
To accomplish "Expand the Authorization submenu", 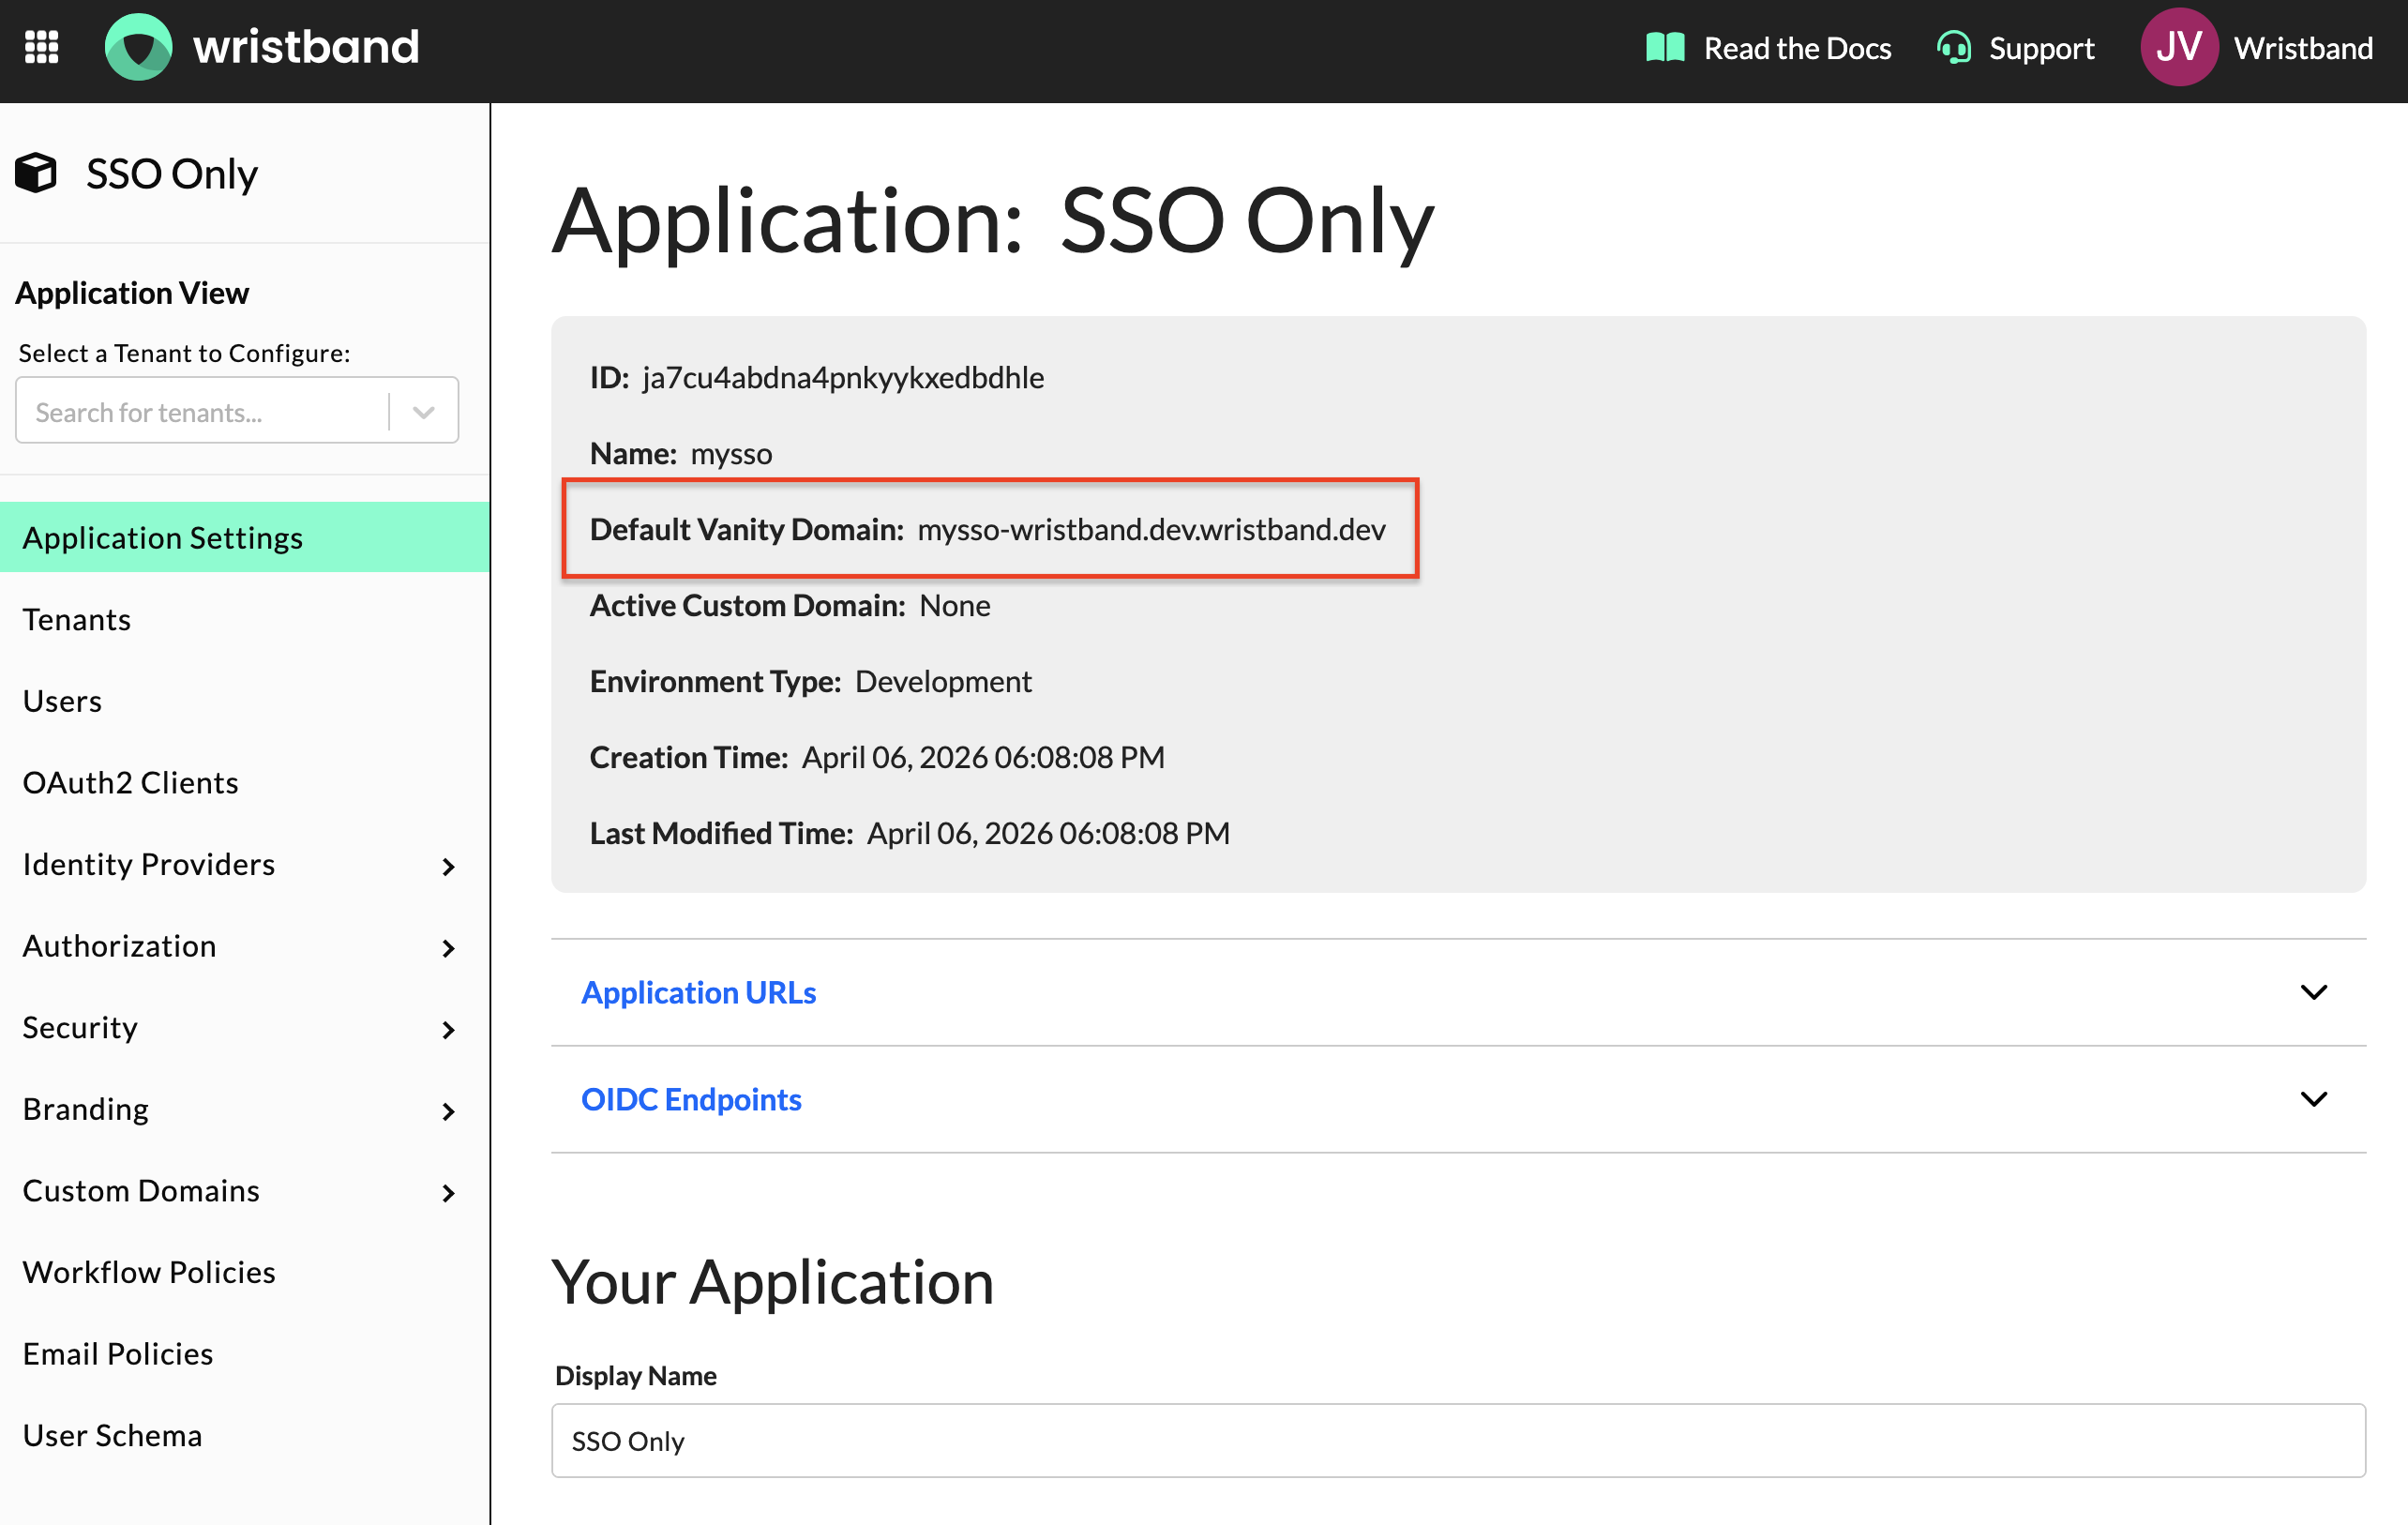I will [x=448, y=948].
